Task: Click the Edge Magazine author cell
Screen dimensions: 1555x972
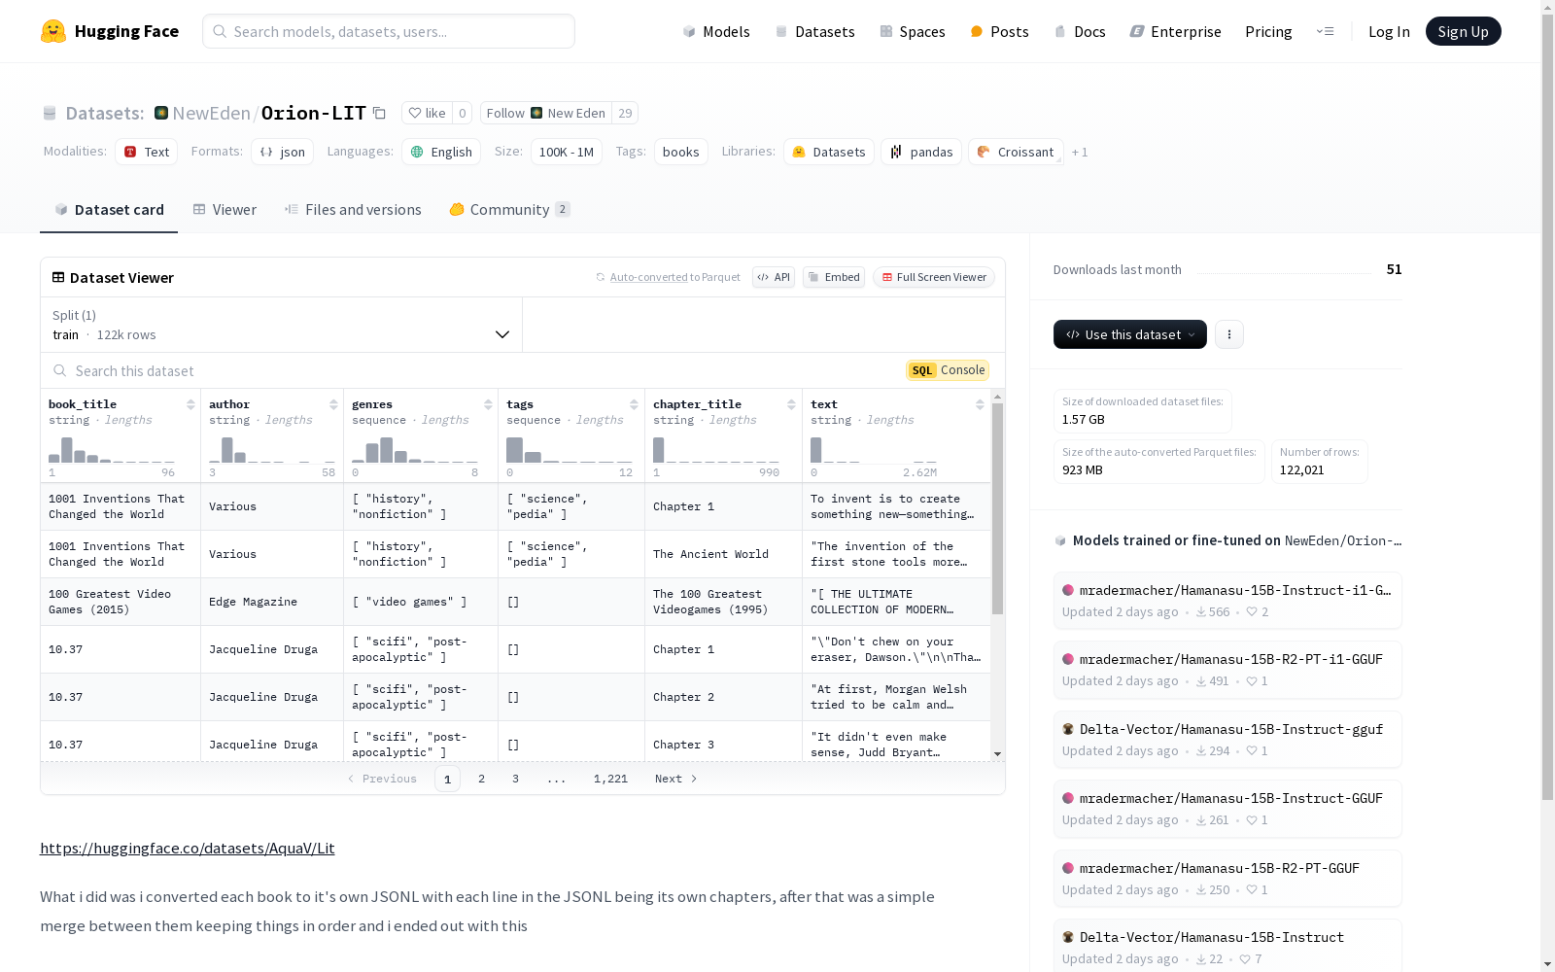Action: (272, 602)
